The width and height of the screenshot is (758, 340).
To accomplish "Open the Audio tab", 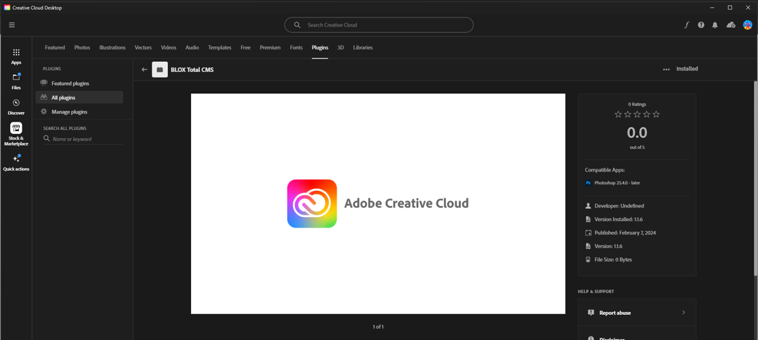I will point(192,48).
